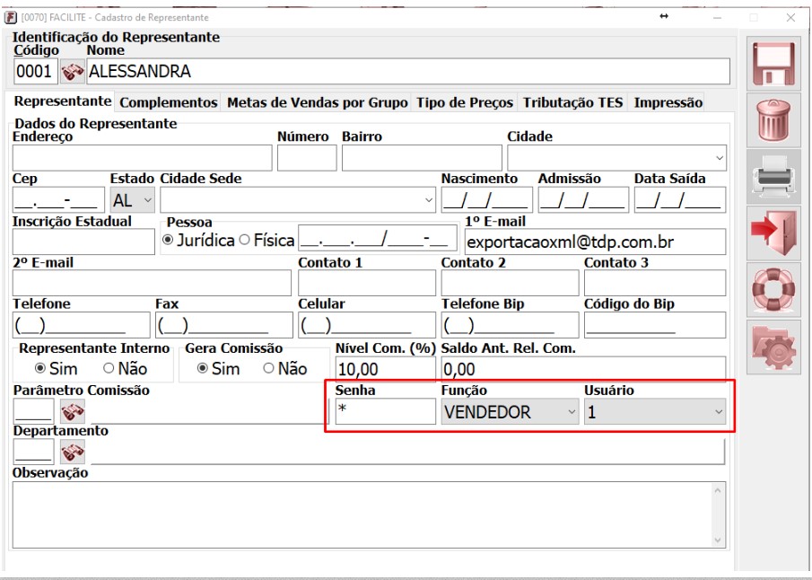Set Gera Comissão to Não
Screen dimensions: 812x580
click(x=268, y=368)
